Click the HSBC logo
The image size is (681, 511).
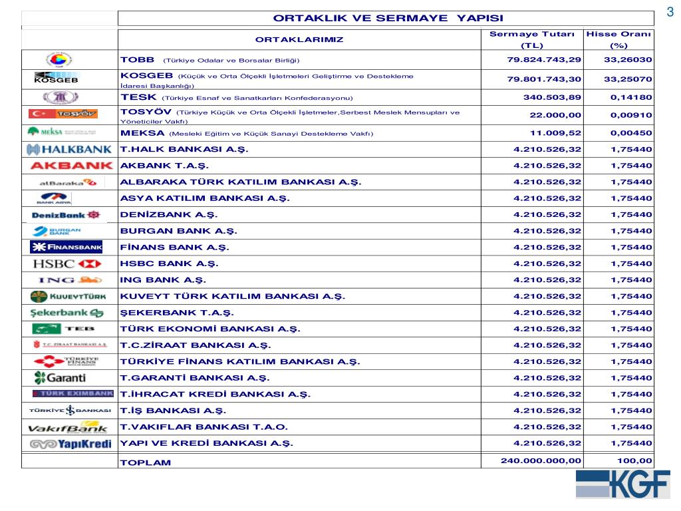67,263
